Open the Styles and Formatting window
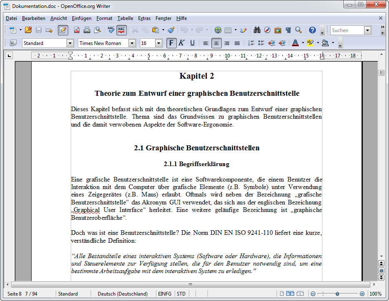This screenshot has width=389, height=301. point(13,43)
